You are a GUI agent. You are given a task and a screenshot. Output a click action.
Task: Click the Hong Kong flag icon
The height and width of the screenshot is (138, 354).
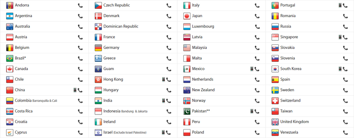(x=98, y=79)
